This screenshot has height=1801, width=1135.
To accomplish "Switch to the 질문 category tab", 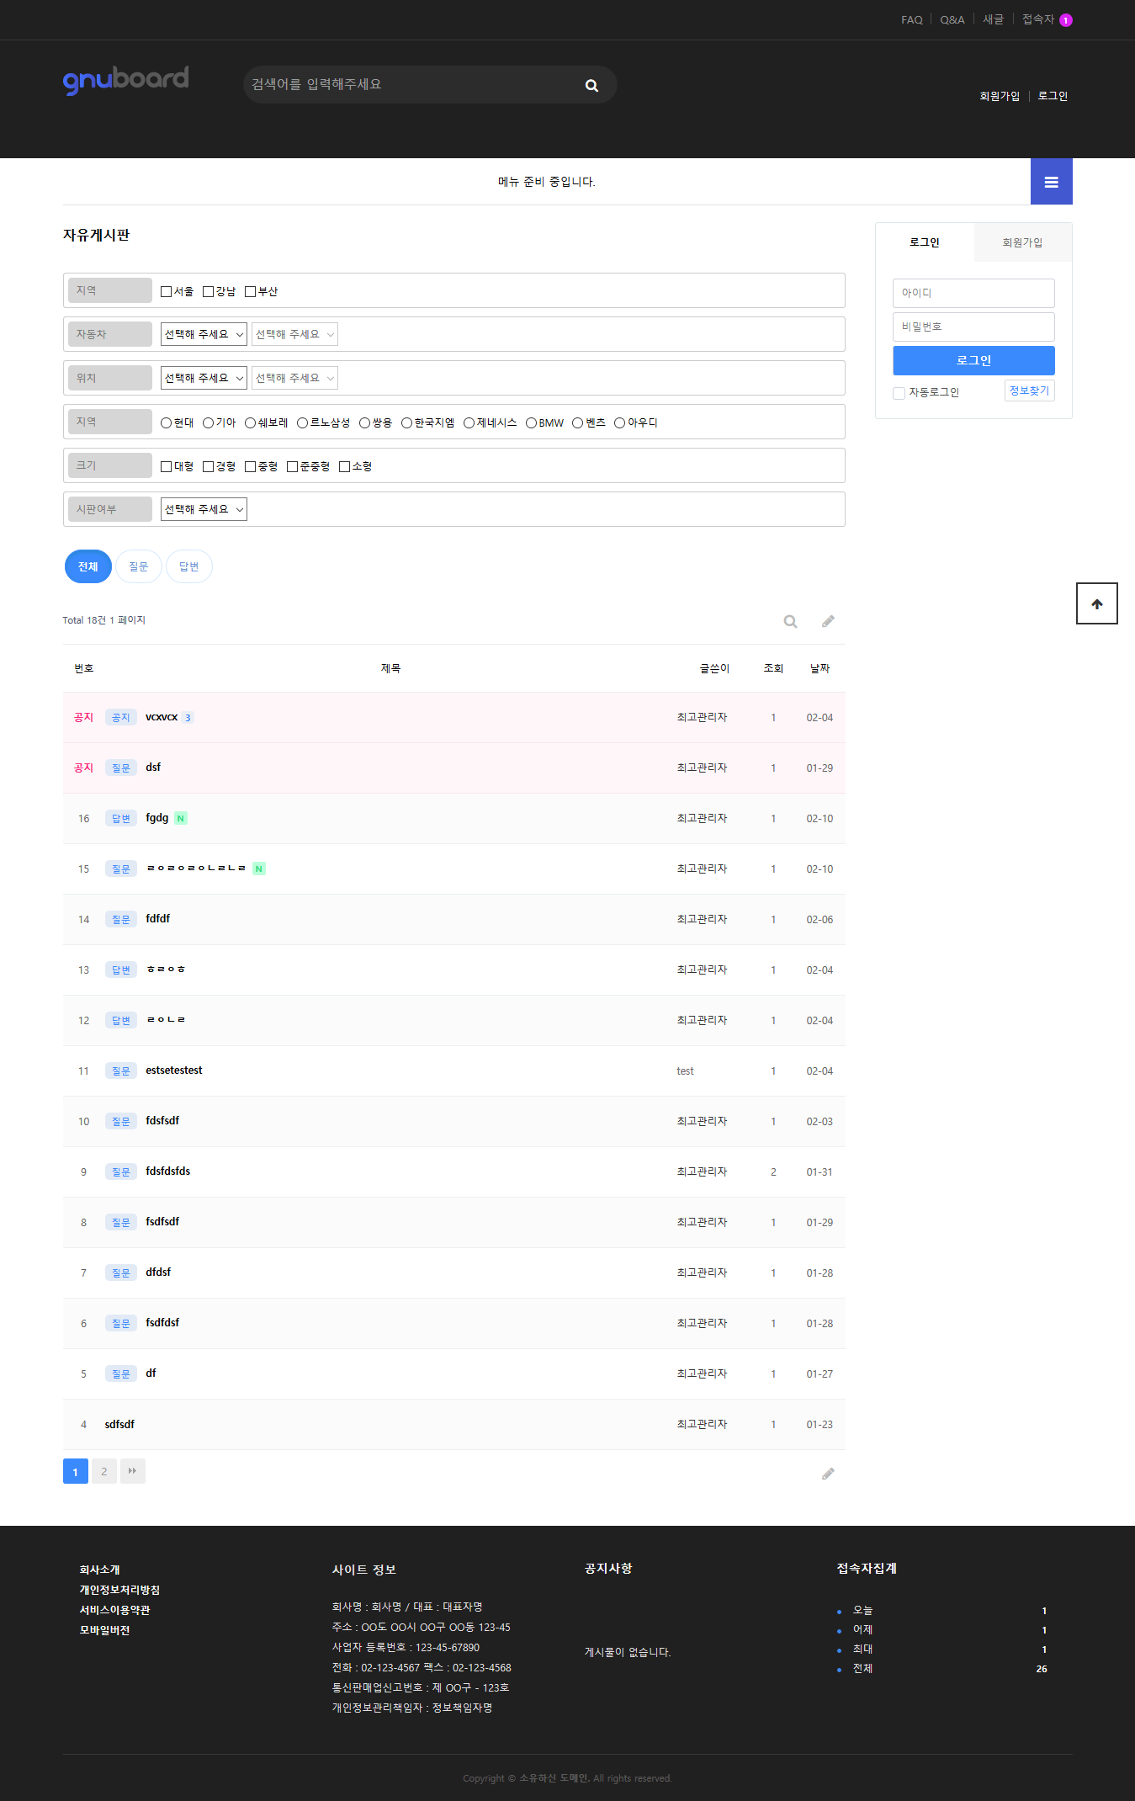I will pyautogui.click(x=138, y=567).
